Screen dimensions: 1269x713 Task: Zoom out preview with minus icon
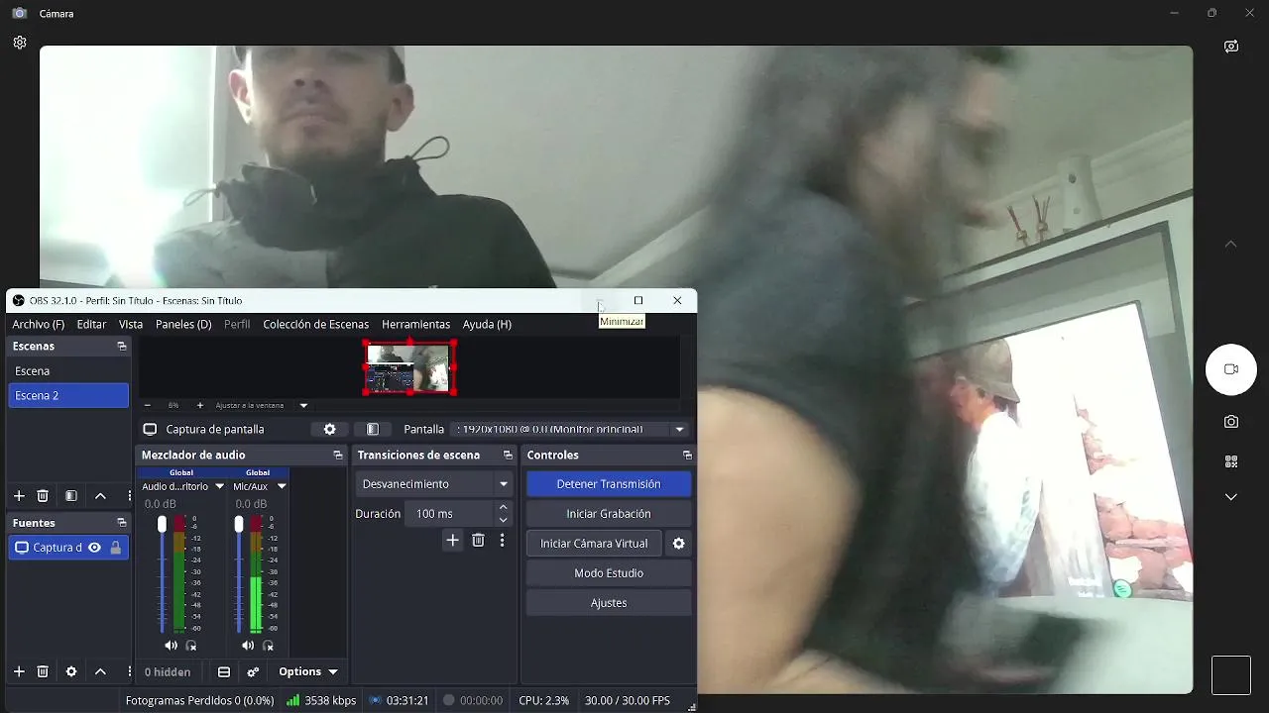(148, 405)
